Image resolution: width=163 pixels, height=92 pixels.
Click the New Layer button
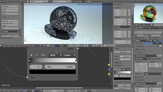[x=122, y=88]
